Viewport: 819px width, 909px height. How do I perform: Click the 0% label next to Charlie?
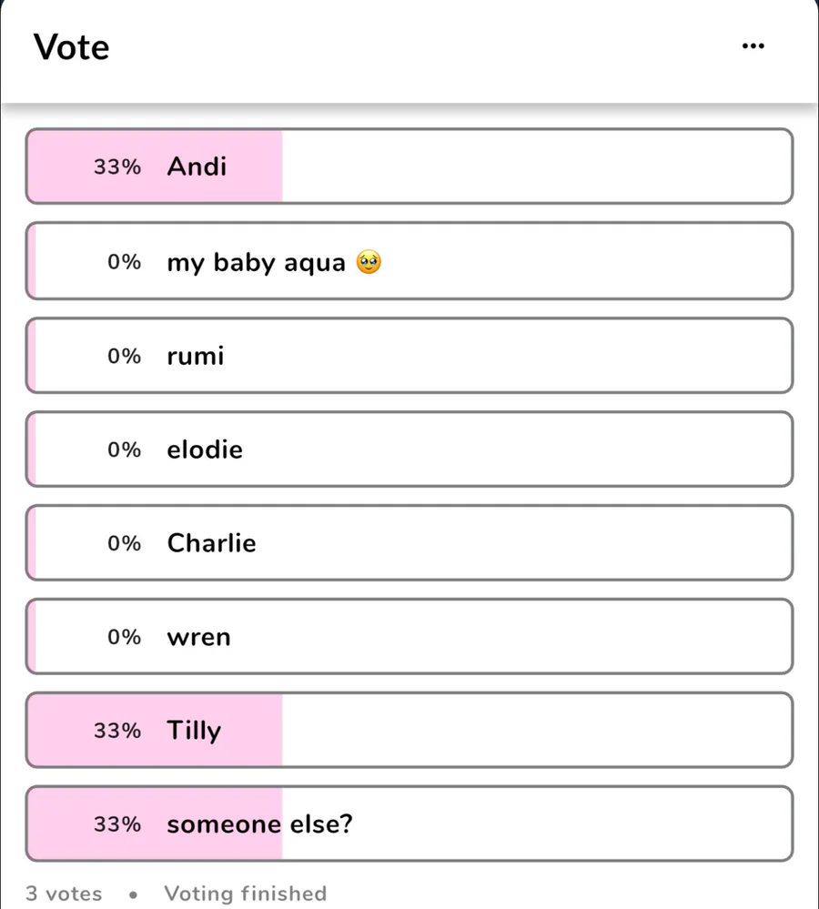(x=125, y=543)
